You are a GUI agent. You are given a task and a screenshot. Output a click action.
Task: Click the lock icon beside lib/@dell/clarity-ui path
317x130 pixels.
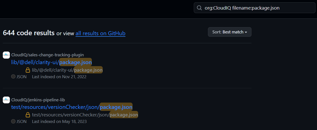pyautogui.click(x=28, y=70)
